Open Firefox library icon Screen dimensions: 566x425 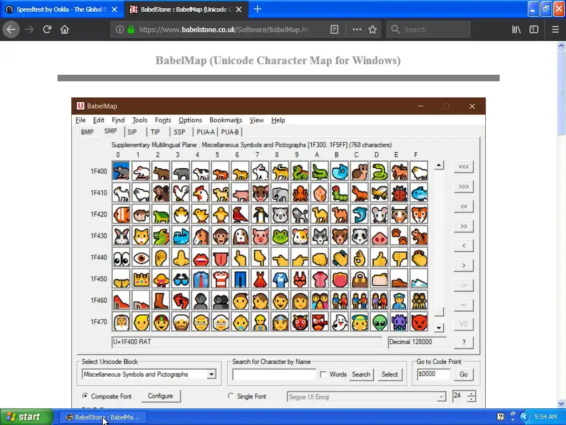516,30
